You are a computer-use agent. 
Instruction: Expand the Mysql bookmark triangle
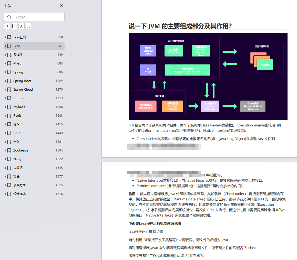click(x=6, y=63)
